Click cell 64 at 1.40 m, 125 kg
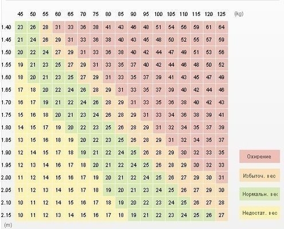Image resolution: width=284 pixels, height=229 pixels. tap(221, 27)
